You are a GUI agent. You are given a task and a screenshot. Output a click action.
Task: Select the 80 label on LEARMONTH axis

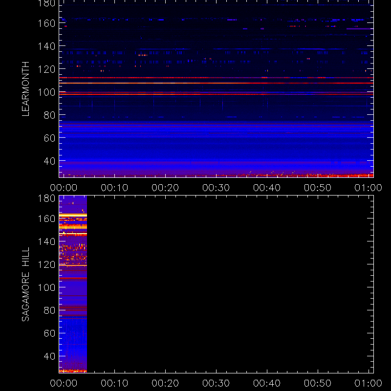point(49,115)
